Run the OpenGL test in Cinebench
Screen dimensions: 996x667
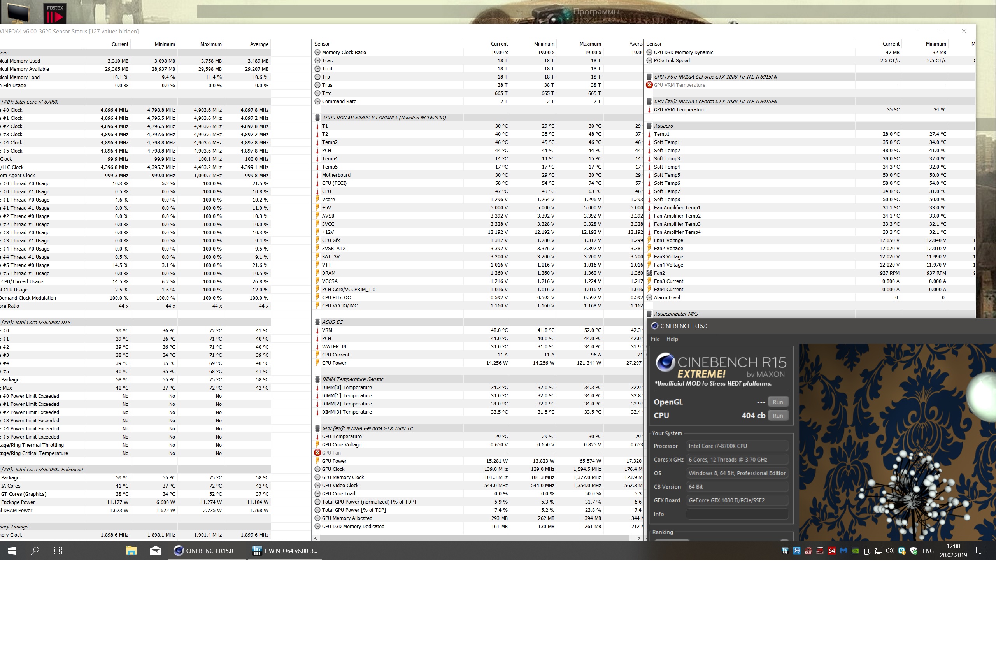pyautogui.click(x=778, y=402)
